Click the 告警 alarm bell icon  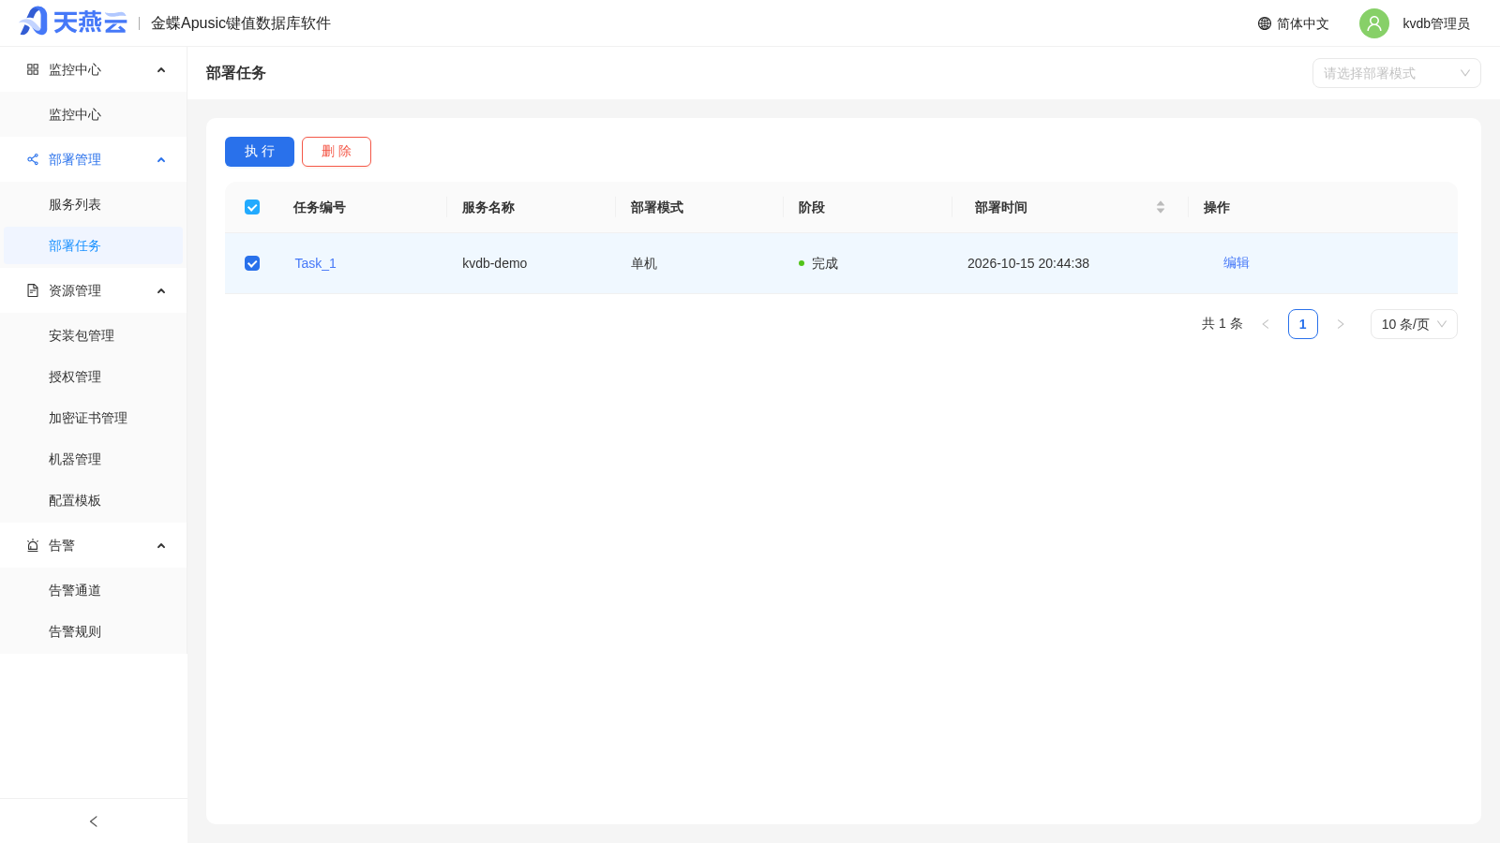click(x=33, y=545)
